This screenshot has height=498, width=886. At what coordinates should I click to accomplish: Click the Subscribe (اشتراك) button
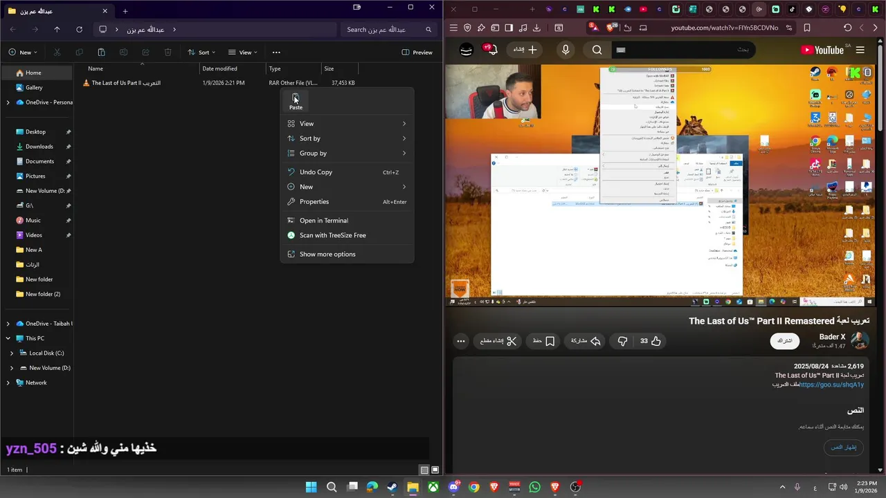pos(784,341)
